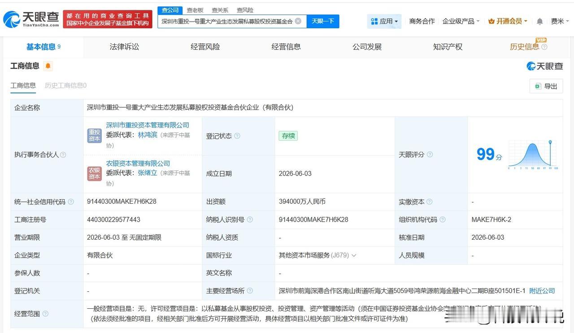Click credit code value 91440300MAKE7H6K28 in 统一社会信用代码 row

[122, 202]
